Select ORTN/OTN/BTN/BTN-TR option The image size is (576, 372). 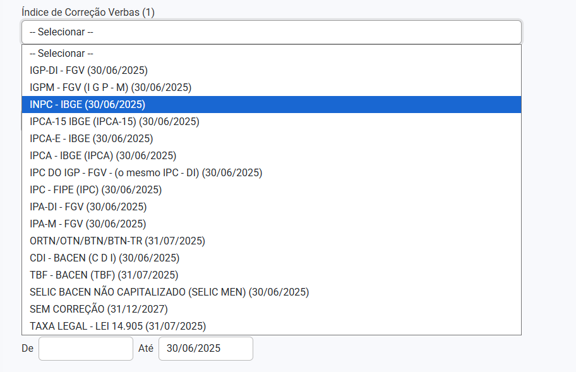[117, 241]
